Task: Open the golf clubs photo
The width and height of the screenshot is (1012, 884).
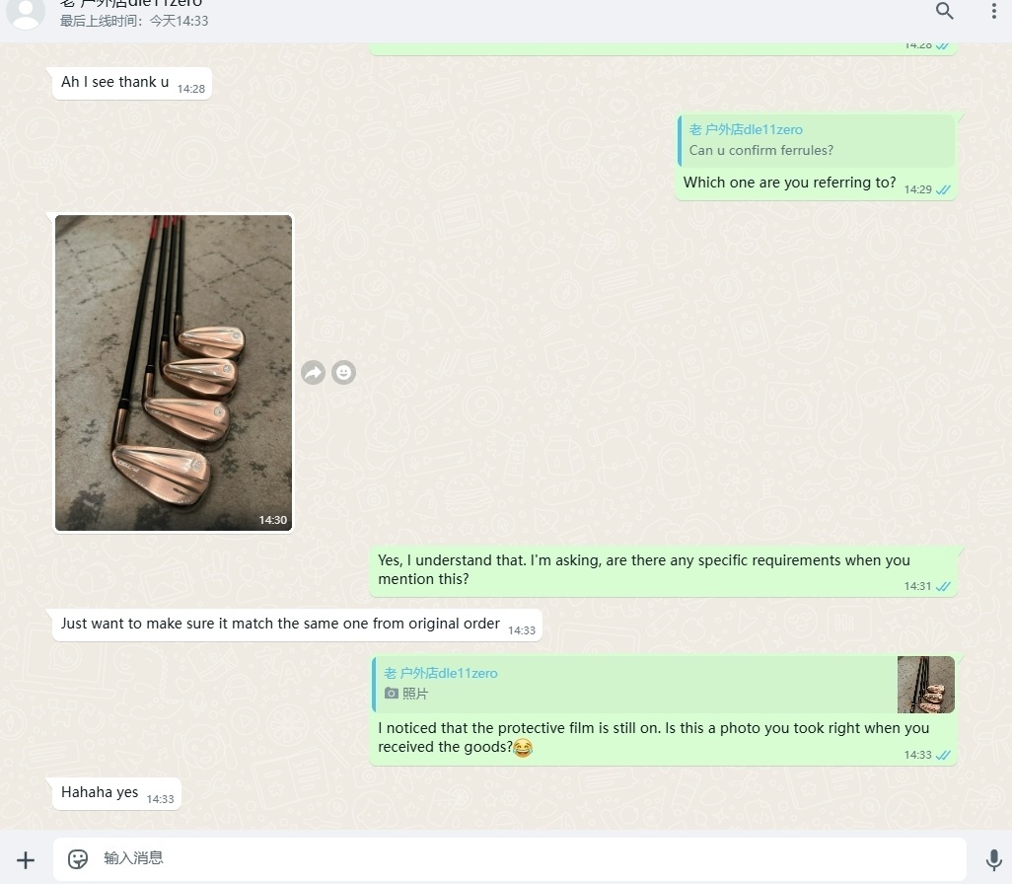Action: point(174,373)
